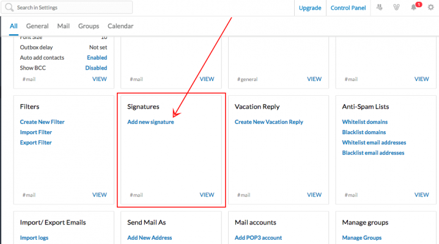Image resolution: width=439 pixels, height=244 pixels.
Task: Focus the Search in Settings field
Action: 67,7
